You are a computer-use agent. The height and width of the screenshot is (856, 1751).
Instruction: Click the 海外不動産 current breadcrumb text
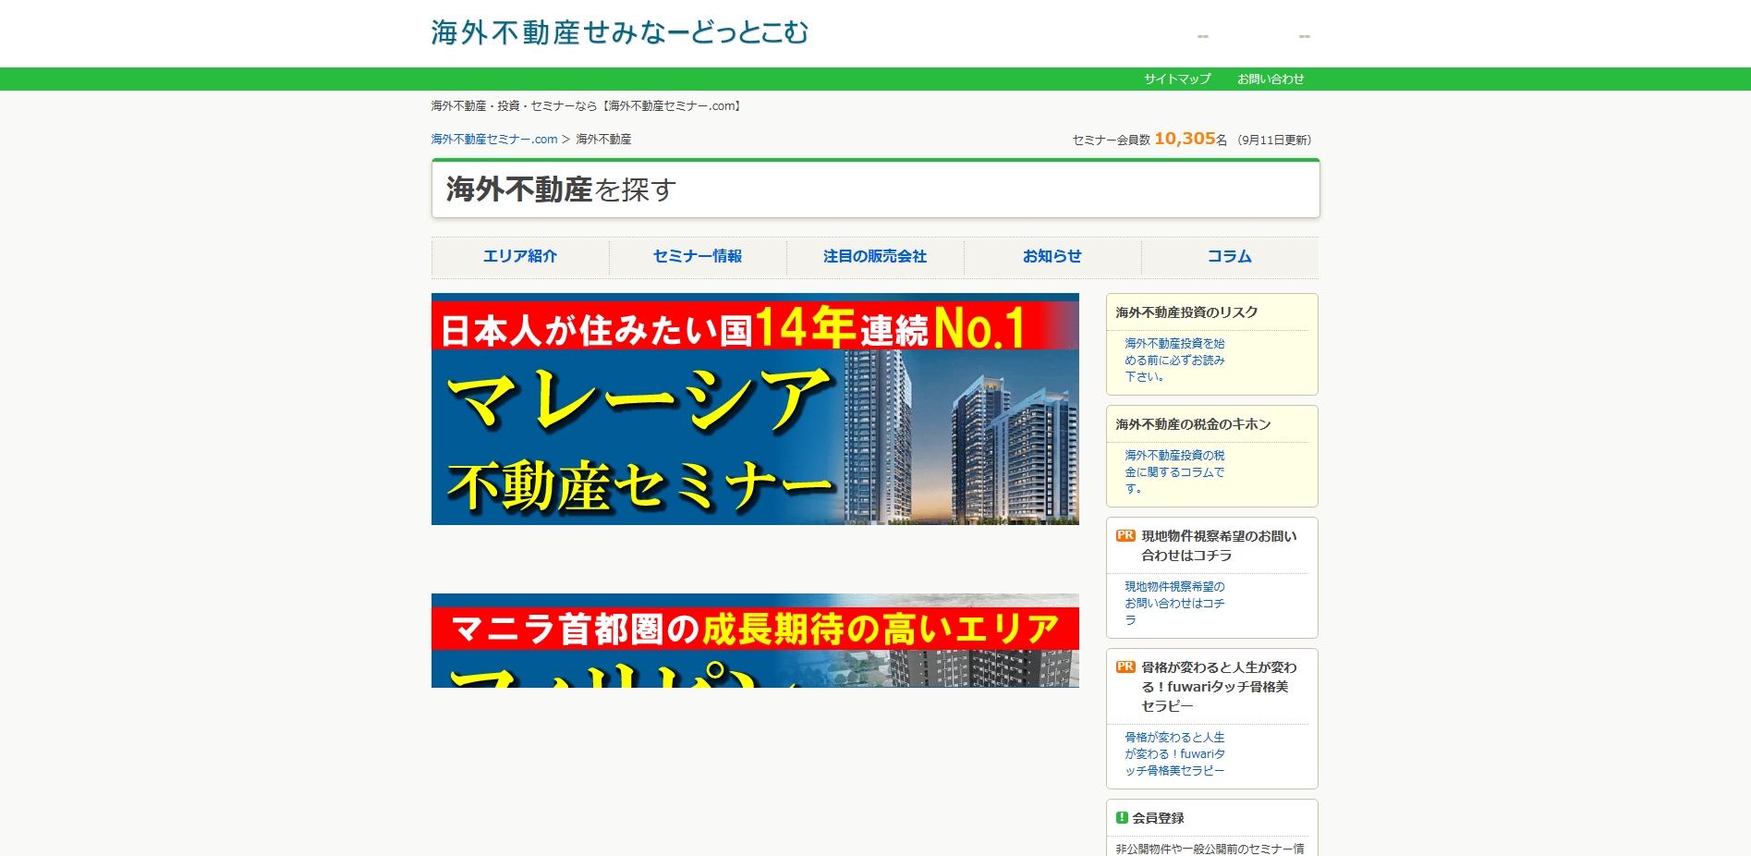[603, 140]
